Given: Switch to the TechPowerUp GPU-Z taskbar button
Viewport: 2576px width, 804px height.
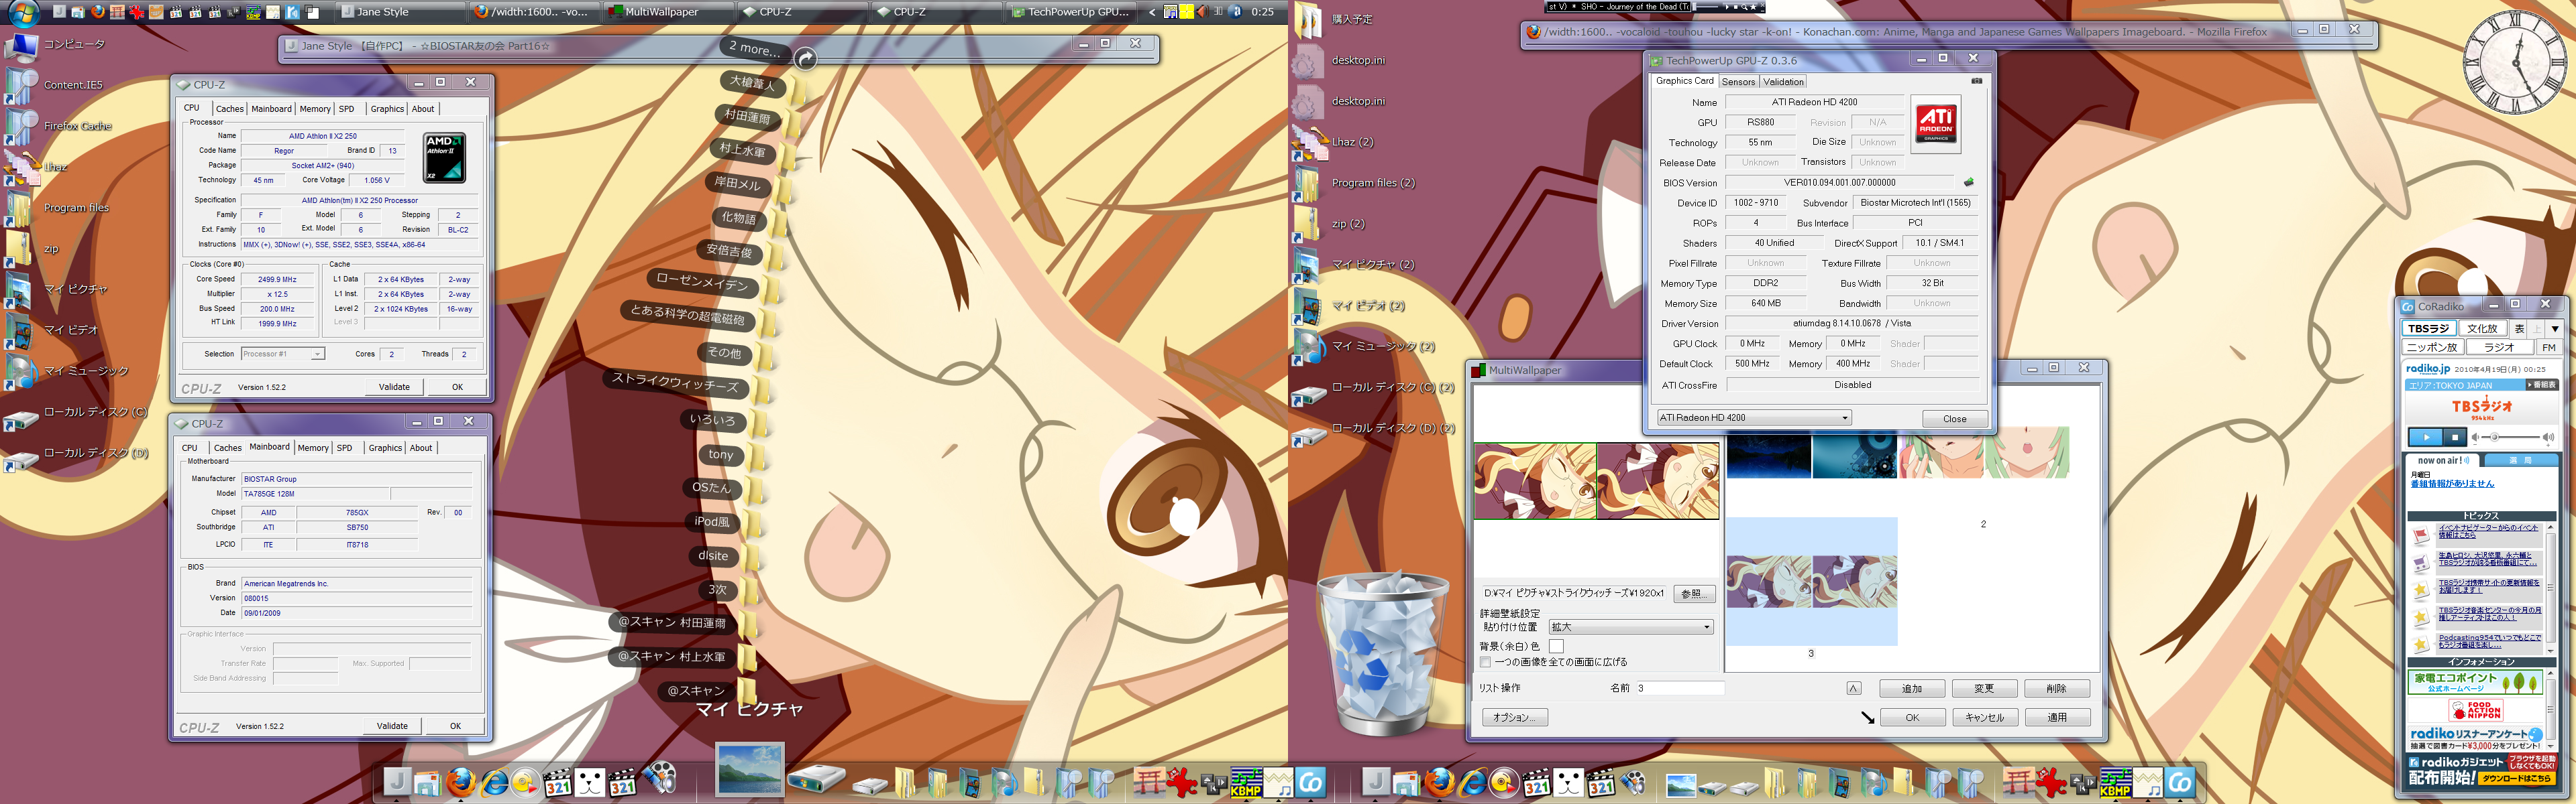Looking at the screenshot, I should pyautogui.click(x=1073, y=12).
